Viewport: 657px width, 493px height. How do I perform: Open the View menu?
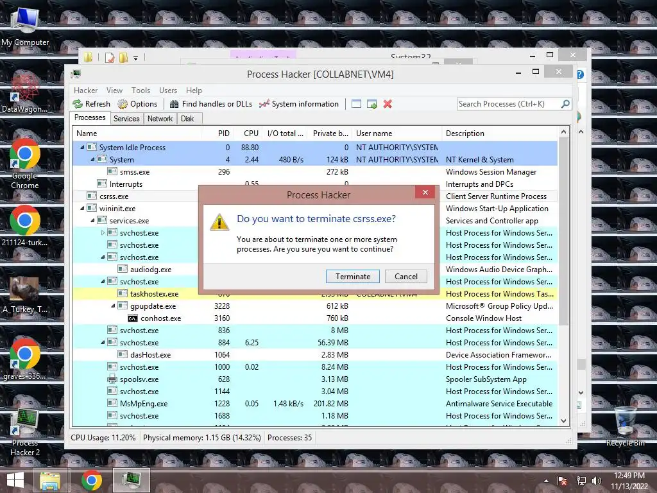(x=114, y=90)
